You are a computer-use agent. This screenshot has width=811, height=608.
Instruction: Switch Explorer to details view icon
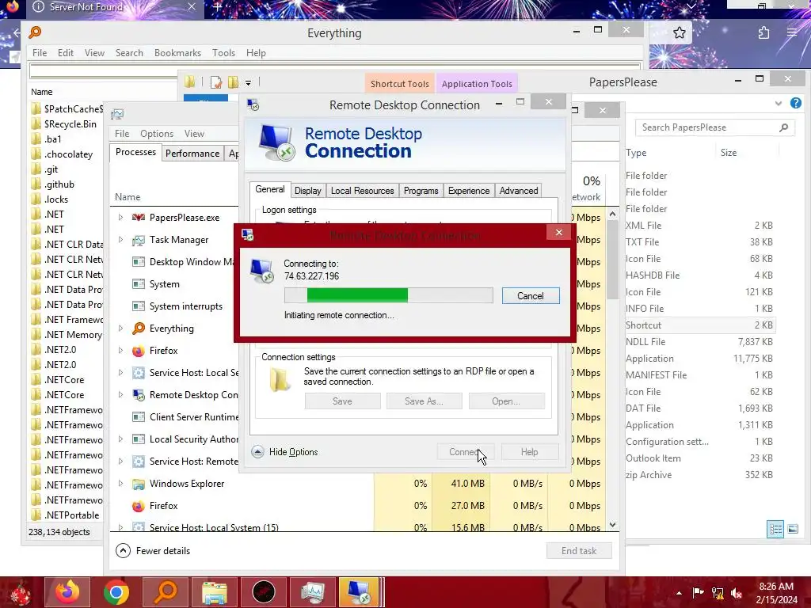point(775,529)
